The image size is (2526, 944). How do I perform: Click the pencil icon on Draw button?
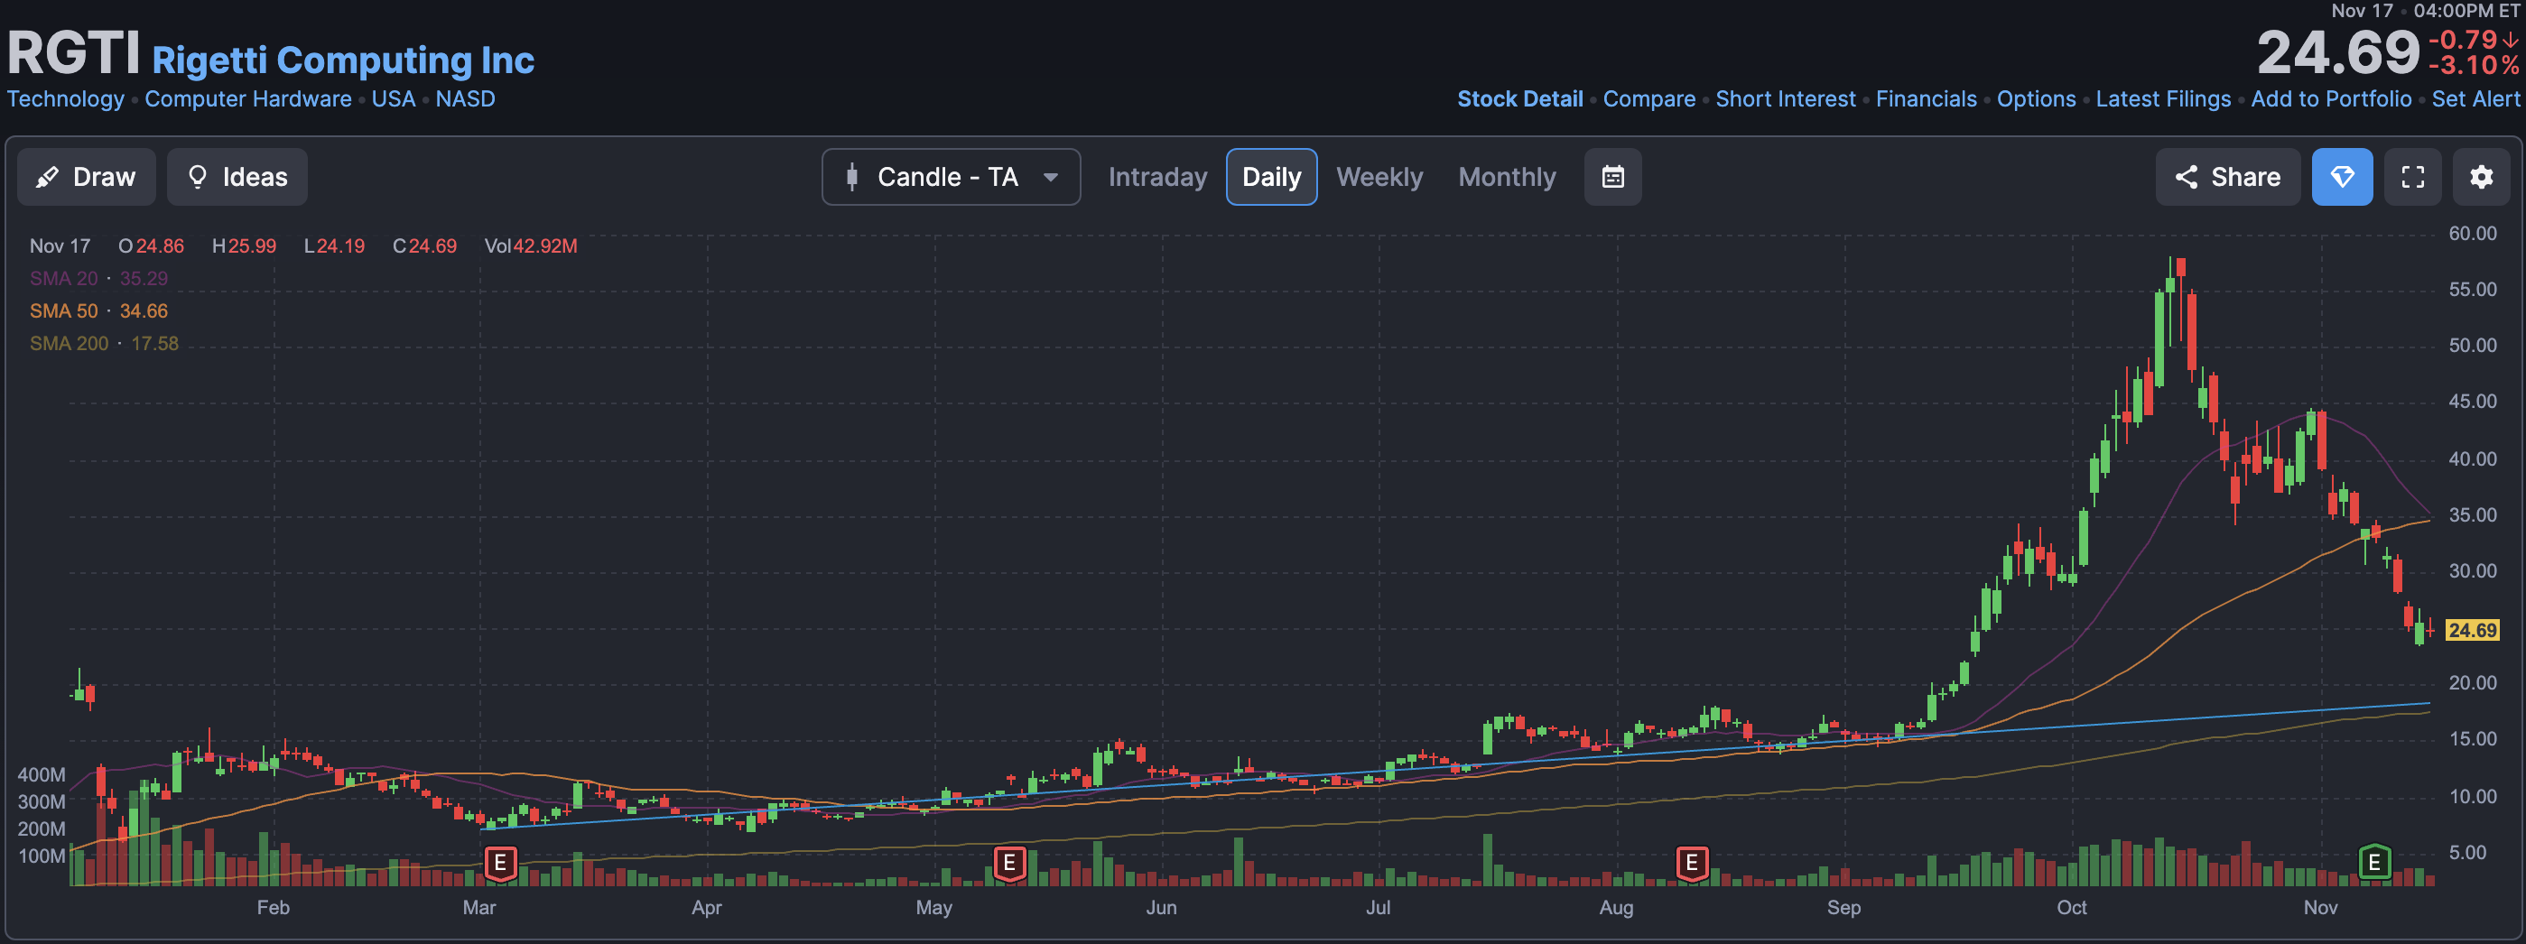tap(46, 178)
